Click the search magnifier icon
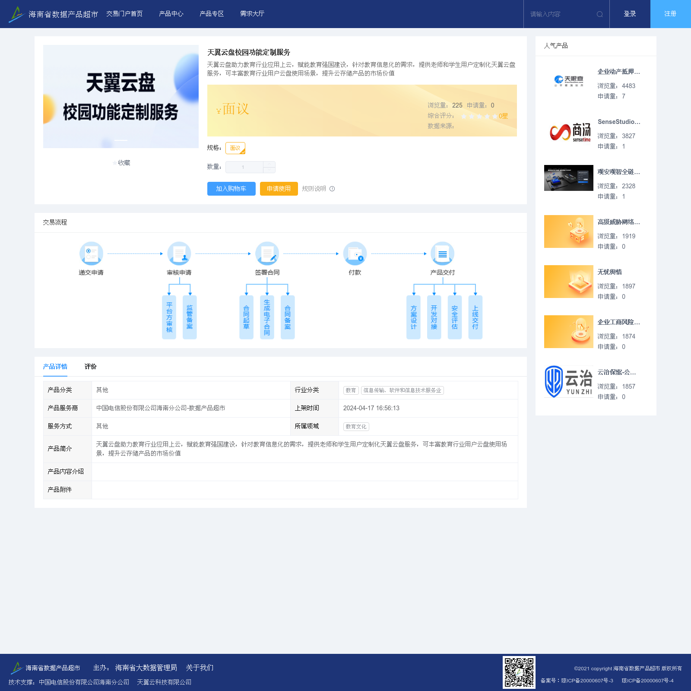Viewport: 691px width, 691px height. click(x=599, y=14)
